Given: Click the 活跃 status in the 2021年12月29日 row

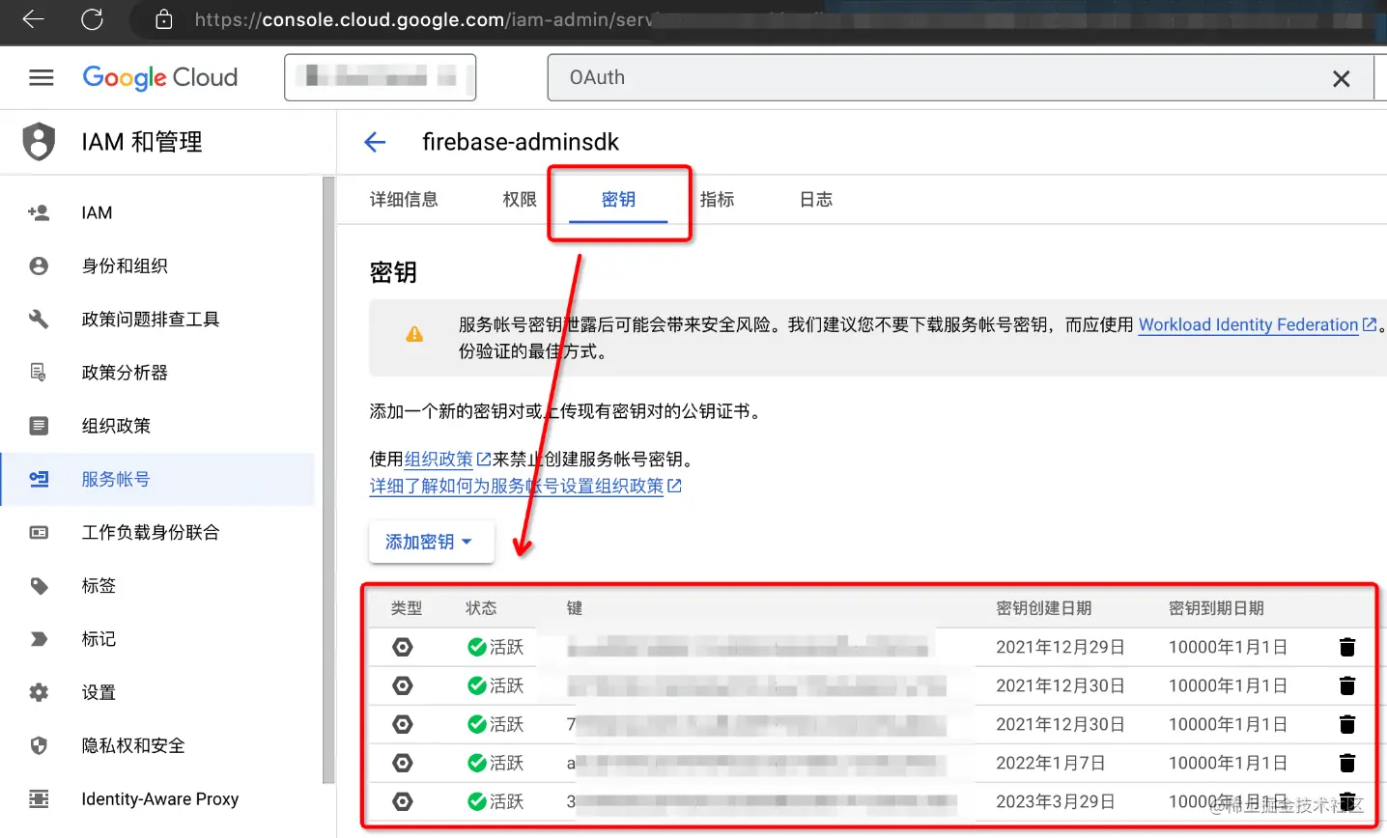Looking at the screenshot, I should [x=495, y=647].
